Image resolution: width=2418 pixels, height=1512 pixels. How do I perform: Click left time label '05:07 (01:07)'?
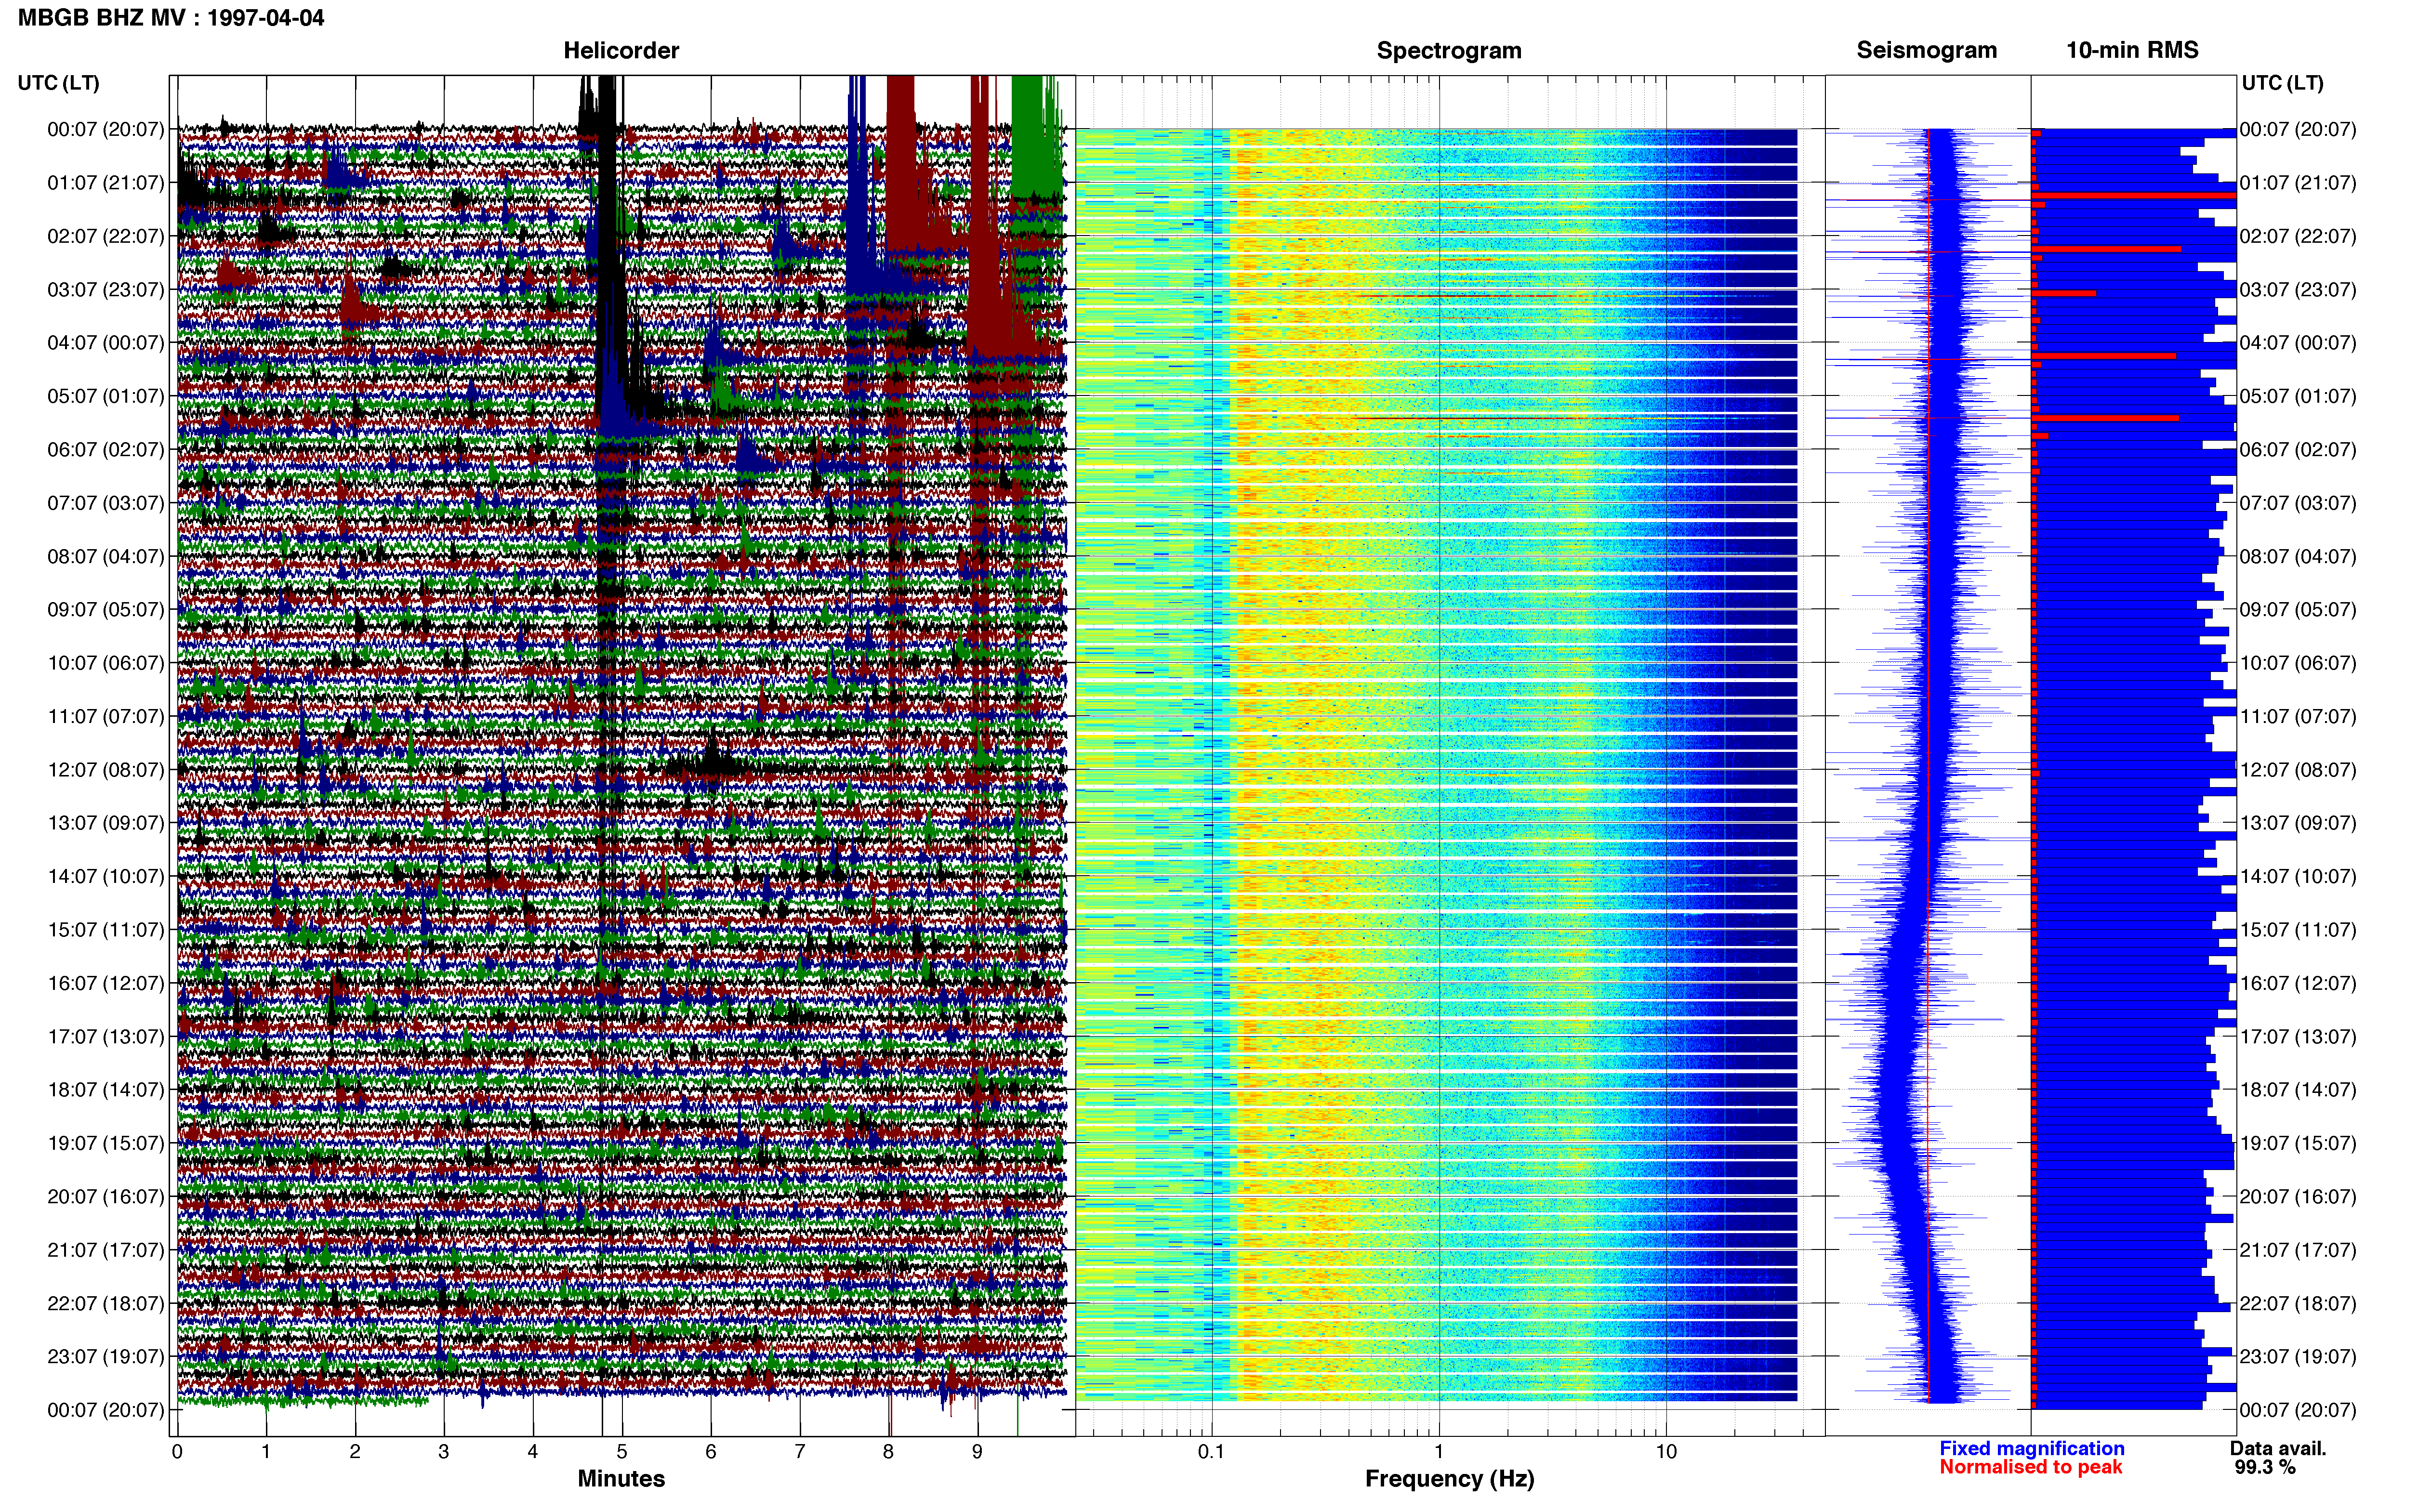(x=106, y=396)
